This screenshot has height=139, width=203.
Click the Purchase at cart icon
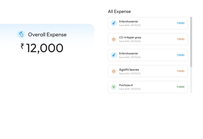114,87
